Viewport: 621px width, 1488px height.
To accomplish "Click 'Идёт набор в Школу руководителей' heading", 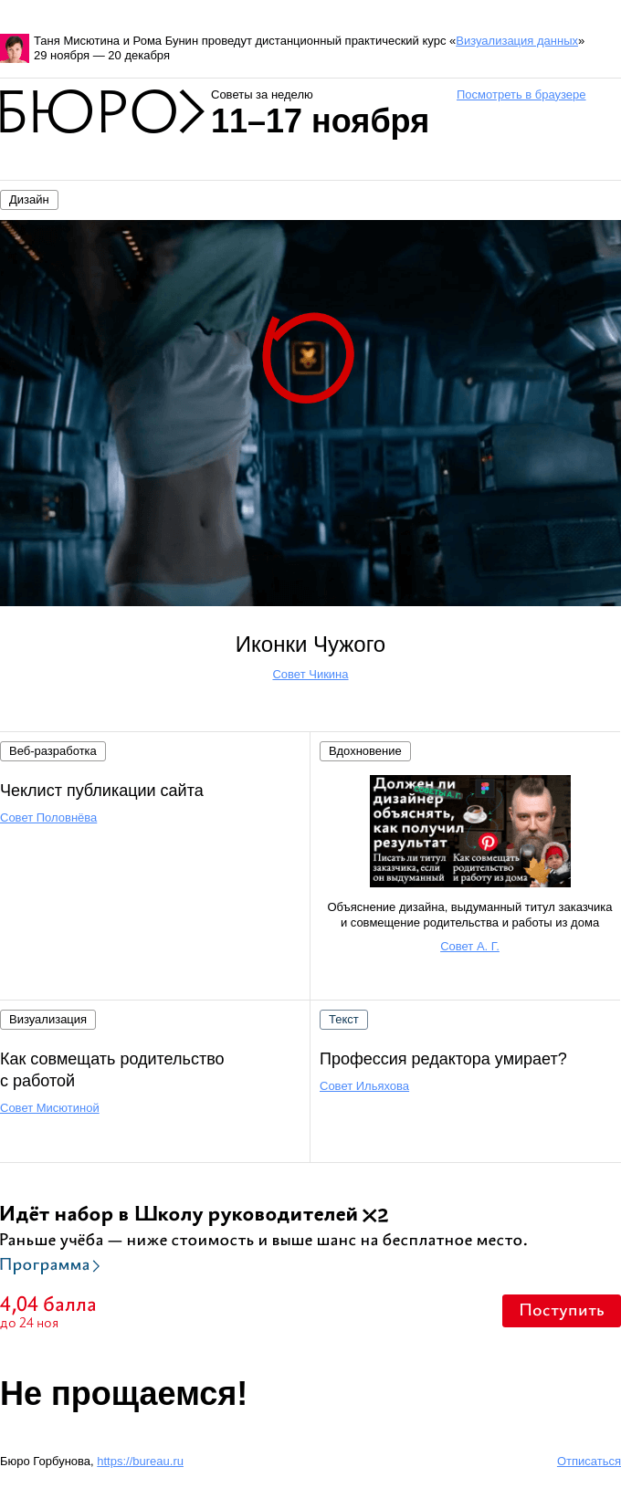I will 194,1215.
